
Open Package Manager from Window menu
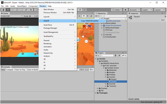tap(58, 28)
